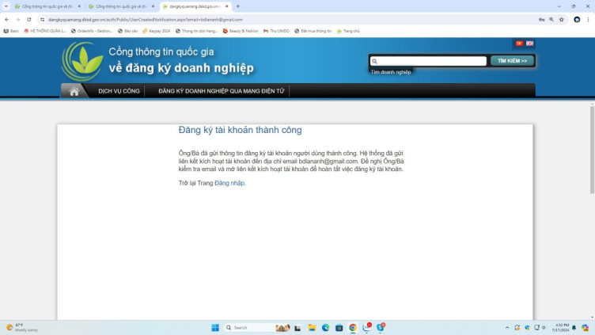Viewport: 595px width, 335px height.
Task: Reload the page with browser refresh icon
Action: (29, 19)
